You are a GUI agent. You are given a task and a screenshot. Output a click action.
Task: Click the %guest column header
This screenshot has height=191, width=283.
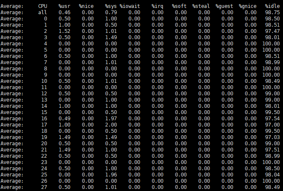[x=224, y=6]
